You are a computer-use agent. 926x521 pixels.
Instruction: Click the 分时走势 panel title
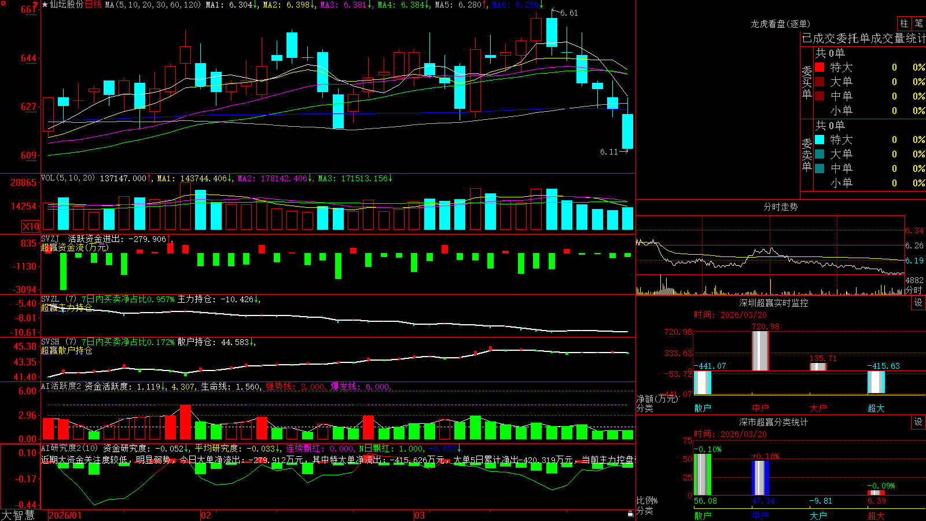pyautogui.click(x=780, y=207)
